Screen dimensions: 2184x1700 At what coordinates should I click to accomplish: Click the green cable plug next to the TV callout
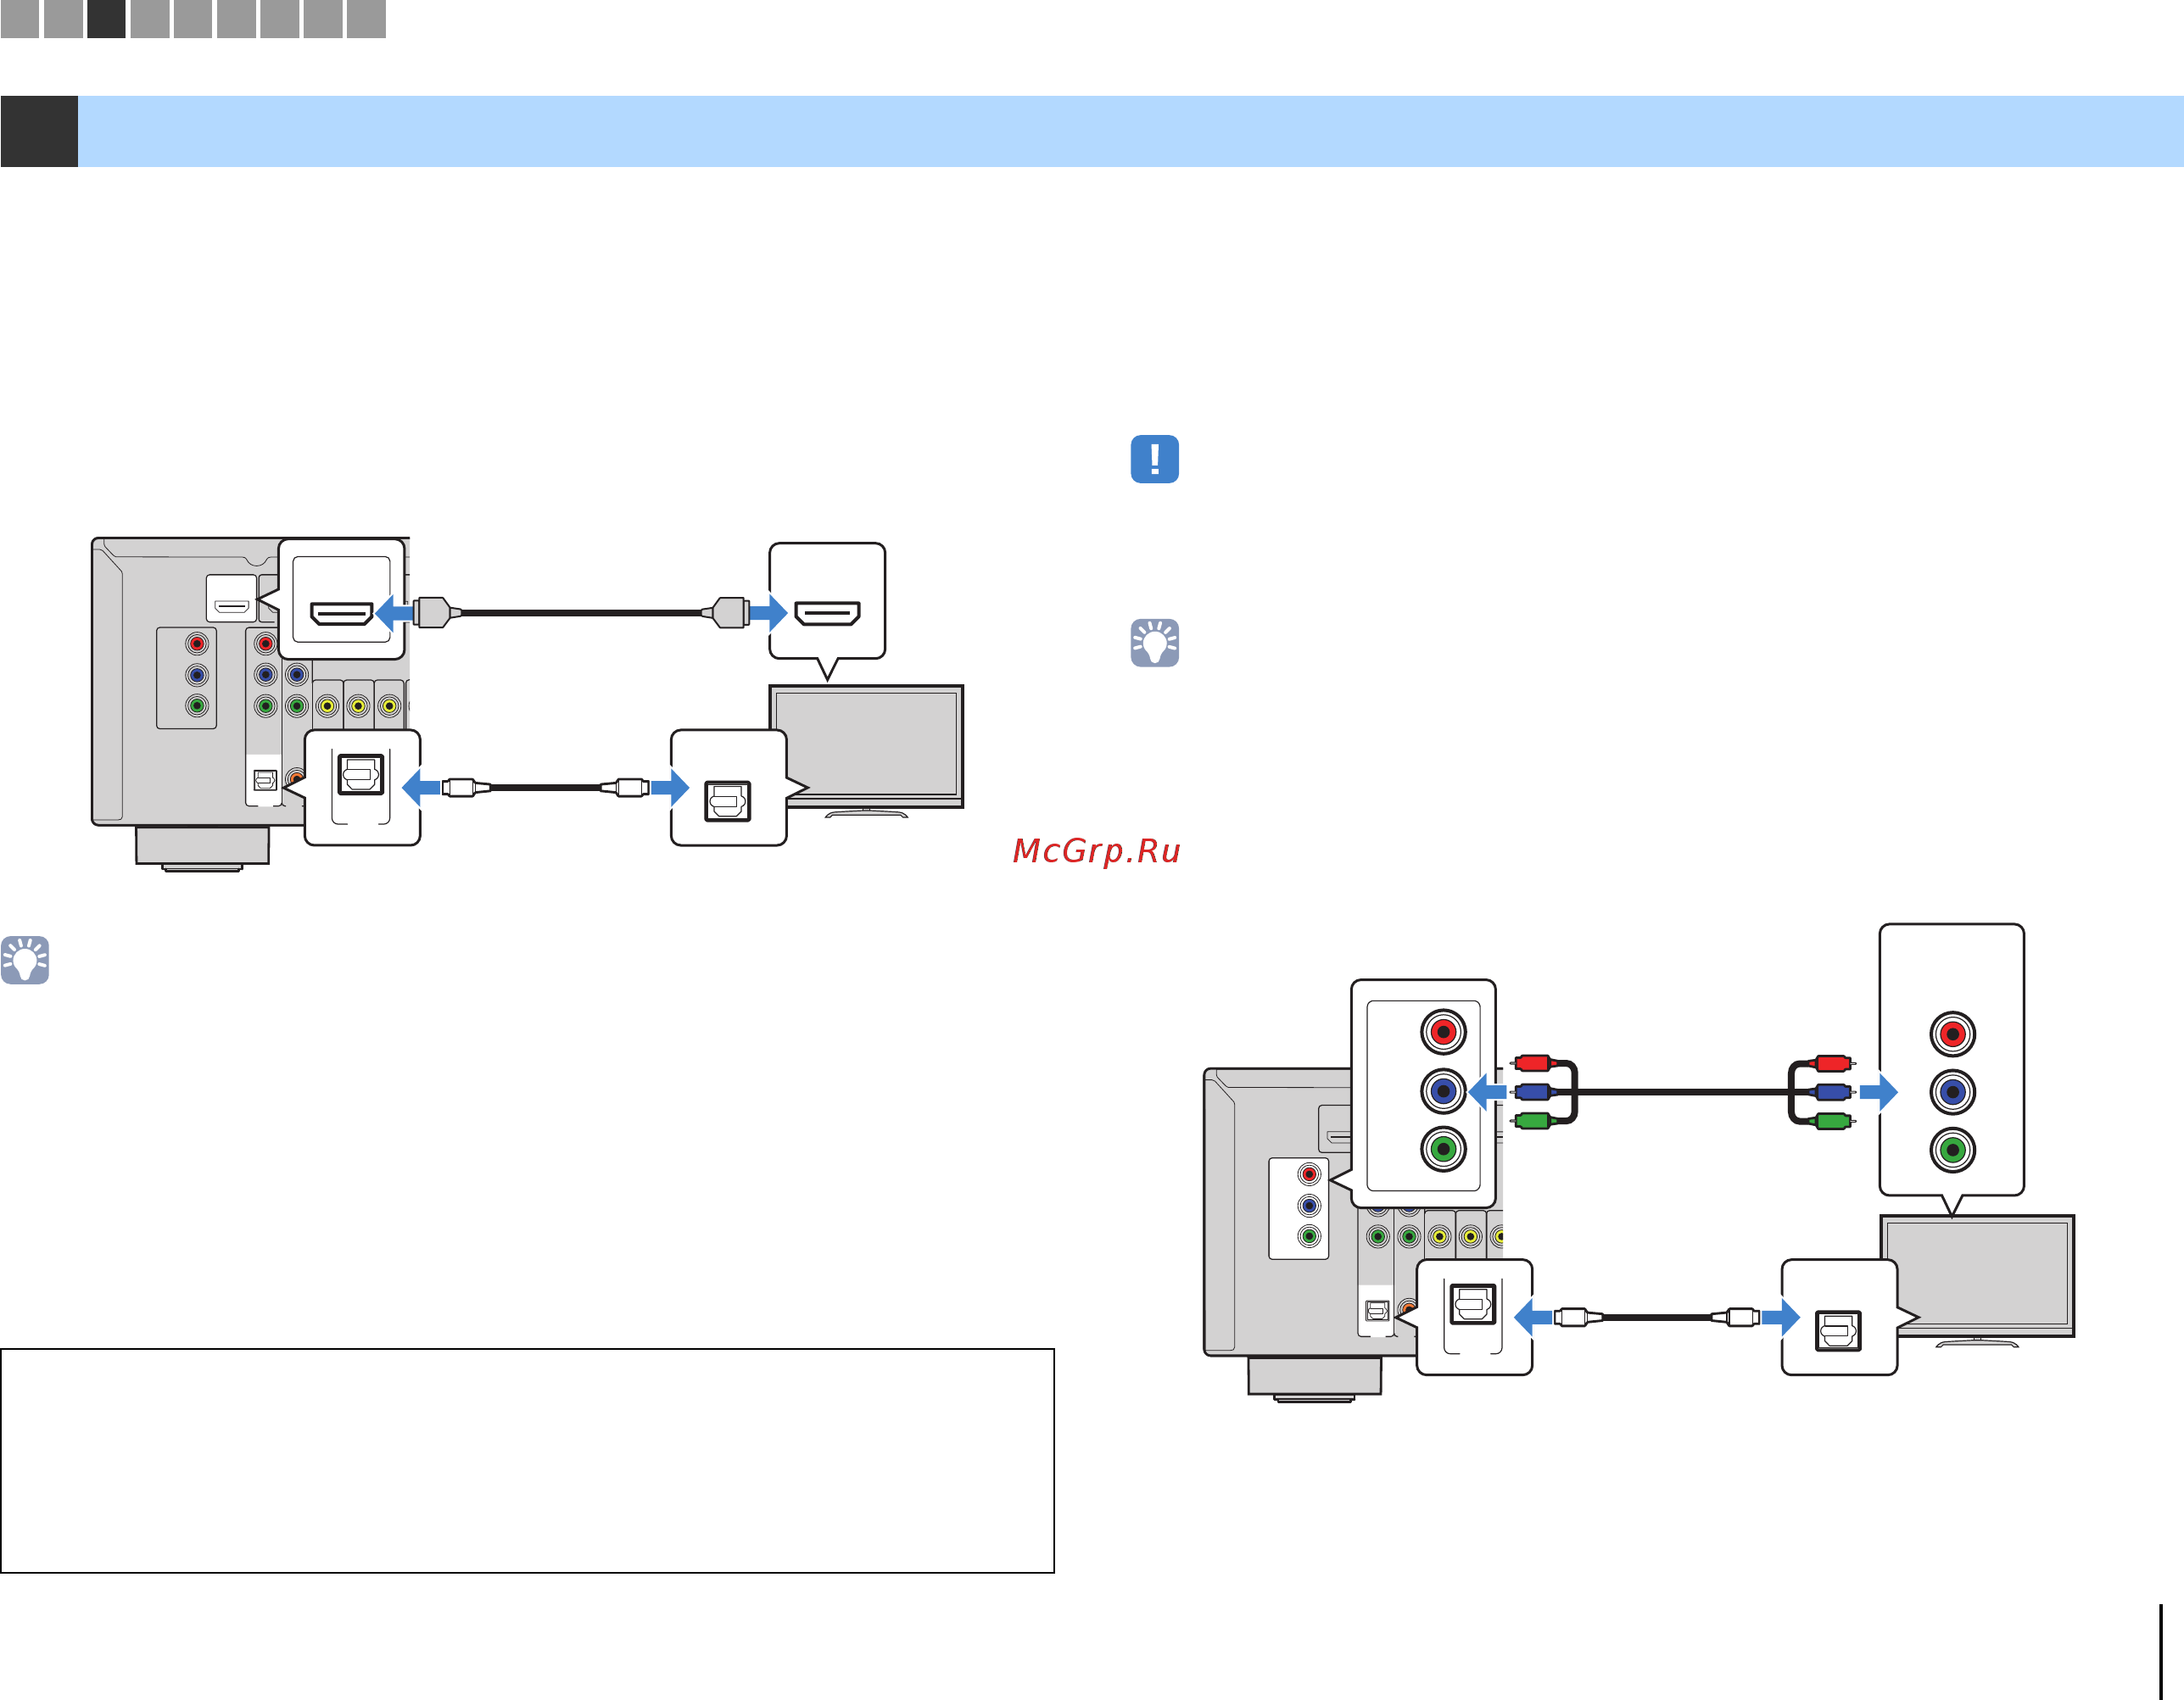click(1832, 1122)
